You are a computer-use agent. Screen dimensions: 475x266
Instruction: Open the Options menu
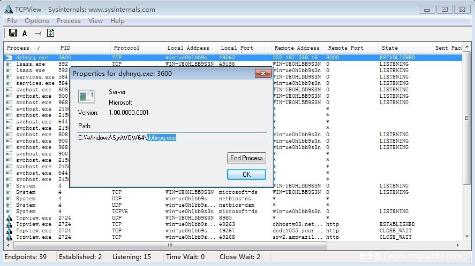coord(37,21)
